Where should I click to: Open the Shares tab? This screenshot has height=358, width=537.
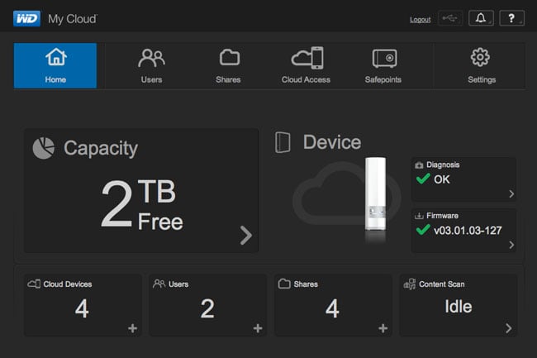(228, 65)
